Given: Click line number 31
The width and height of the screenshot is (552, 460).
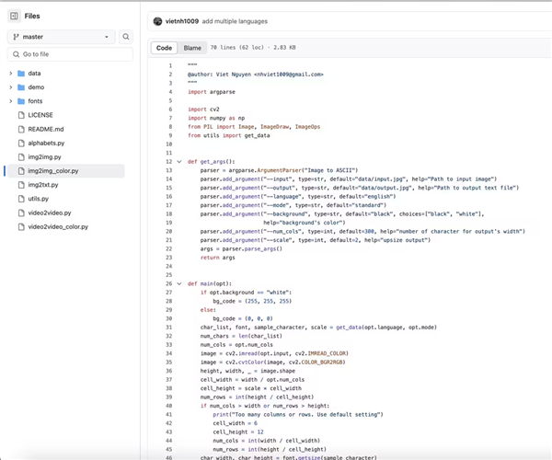Looking at the screenshot, I should [x=169, y=328].
